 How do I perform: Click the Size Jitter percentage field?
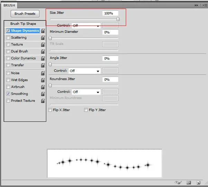pyautogui.click(x=110, y=13)
